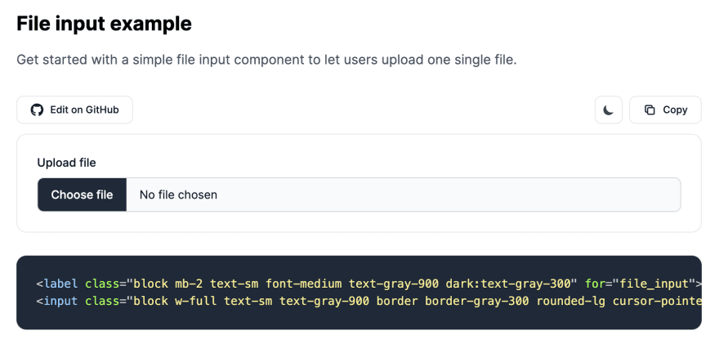Click the green "for" attribute in code

pyautogui.click(x=595, y=284)
